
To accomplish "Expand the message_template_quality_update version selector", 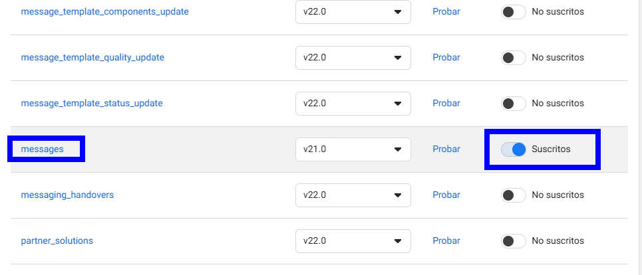I will click(353, 58).
